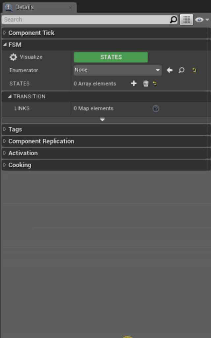Select the Details tab
This screenshot has height=338, width=211.
pos(24,7)
